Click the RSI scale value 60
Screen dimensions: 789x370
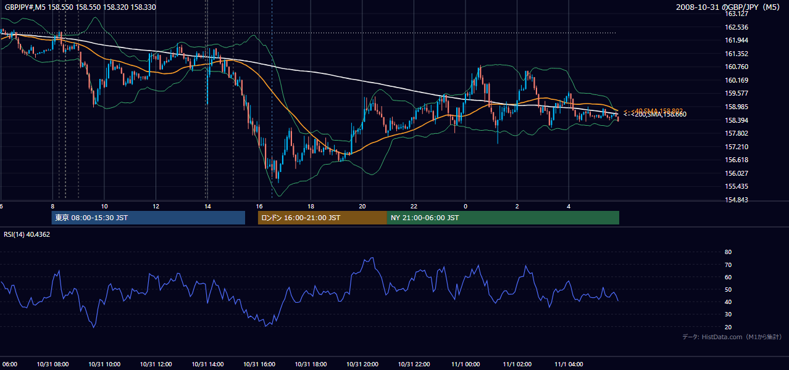point(728,277)
